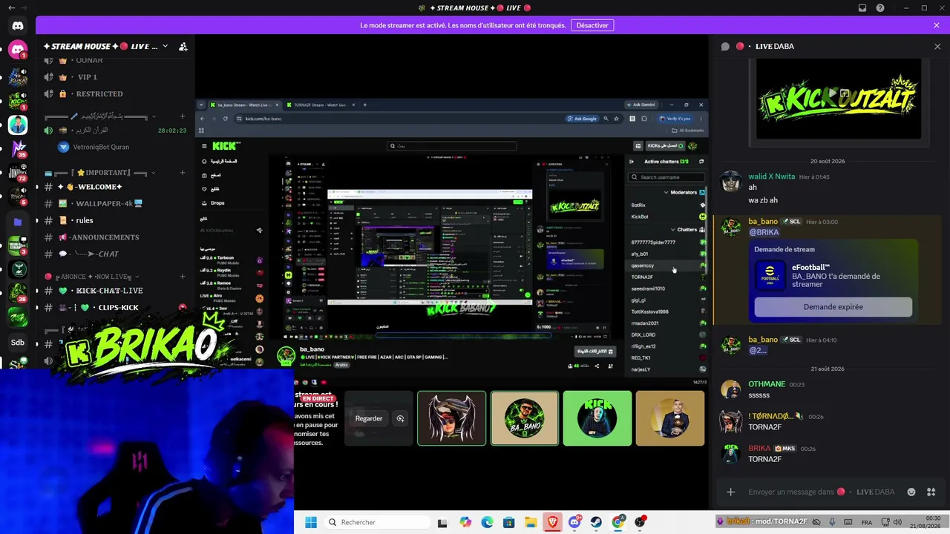Open the thread icon in chat header

(725, 46)
